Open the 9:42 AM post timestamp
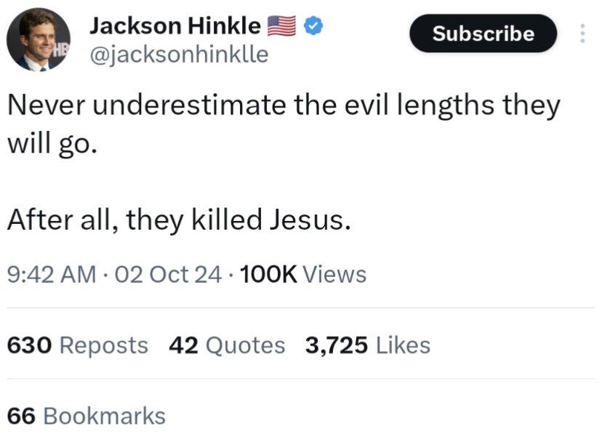The width and height of the screenshot is (602, 437). (x=52, y=275)
